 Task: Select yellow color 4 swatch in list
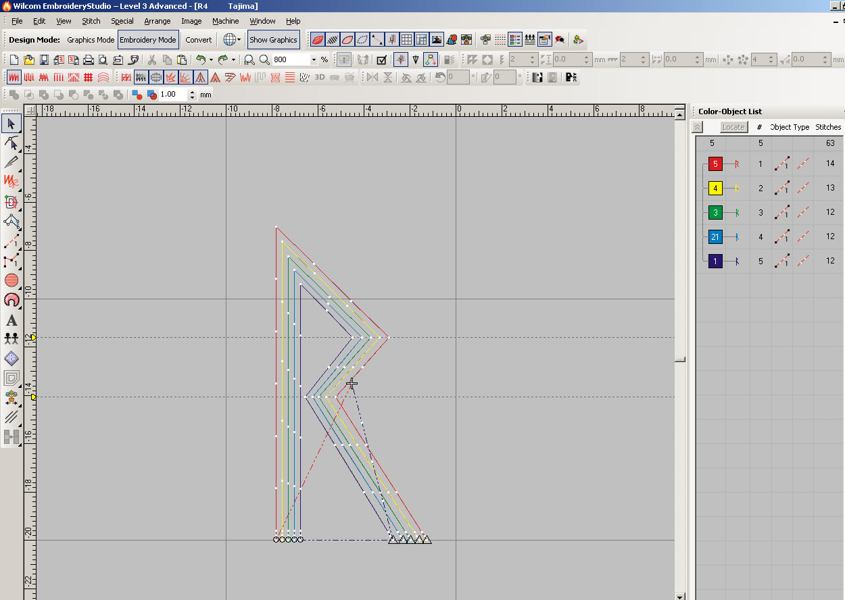tap(715, 189)
